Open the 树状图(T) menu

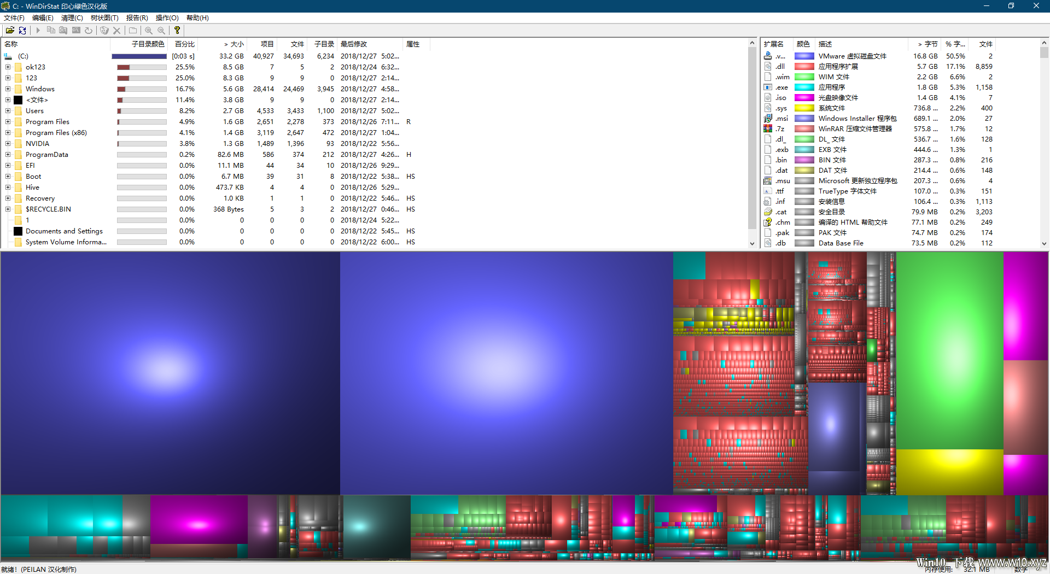[104, 18]
